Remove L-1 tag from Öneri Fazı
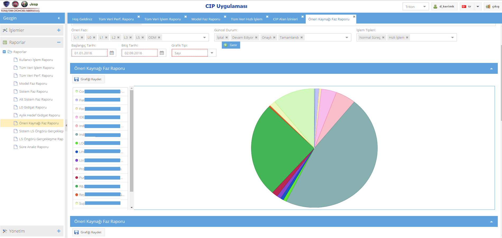 [x=82, y=38]
